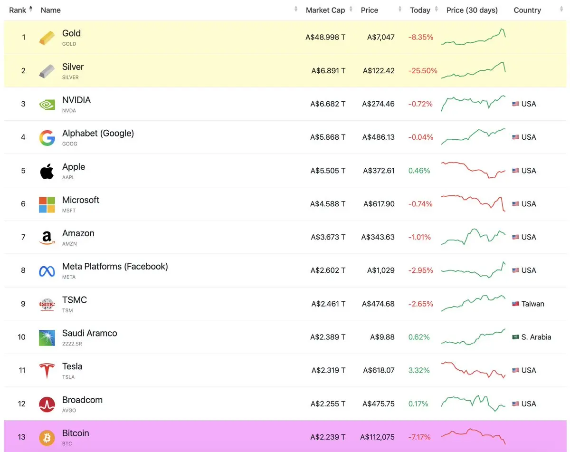Open the Broadcom company page link
Screen dimensions: 570x452
(x=82, y=400)
